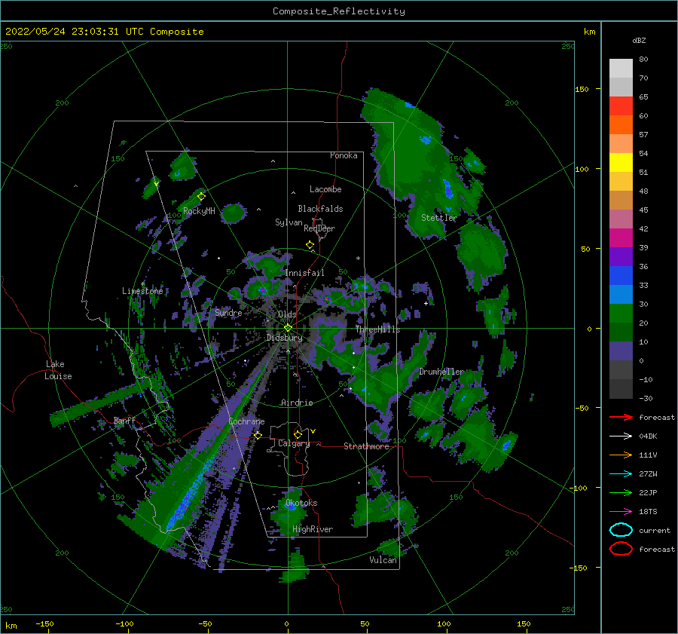This screenshot has width=678, height=634.
Task: Click the ThreeHills label
Action: coord(378,329)
